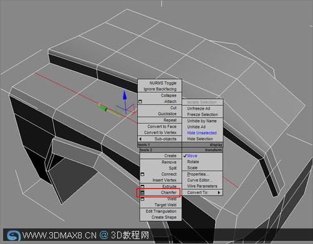Choose Collapse from quad menu
This screenshot has width=313, height=244.
click(168, 95)
